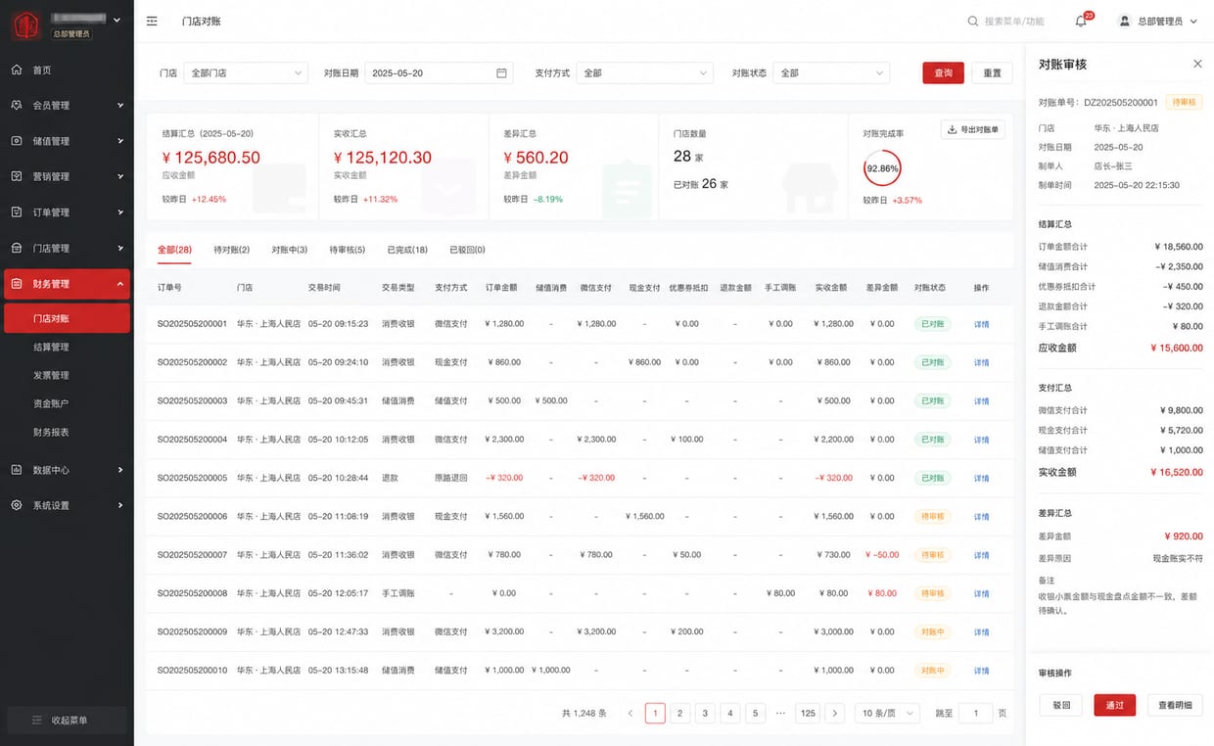Go to page 125 in pagination

pyautogui.click(x=808, y=714)
